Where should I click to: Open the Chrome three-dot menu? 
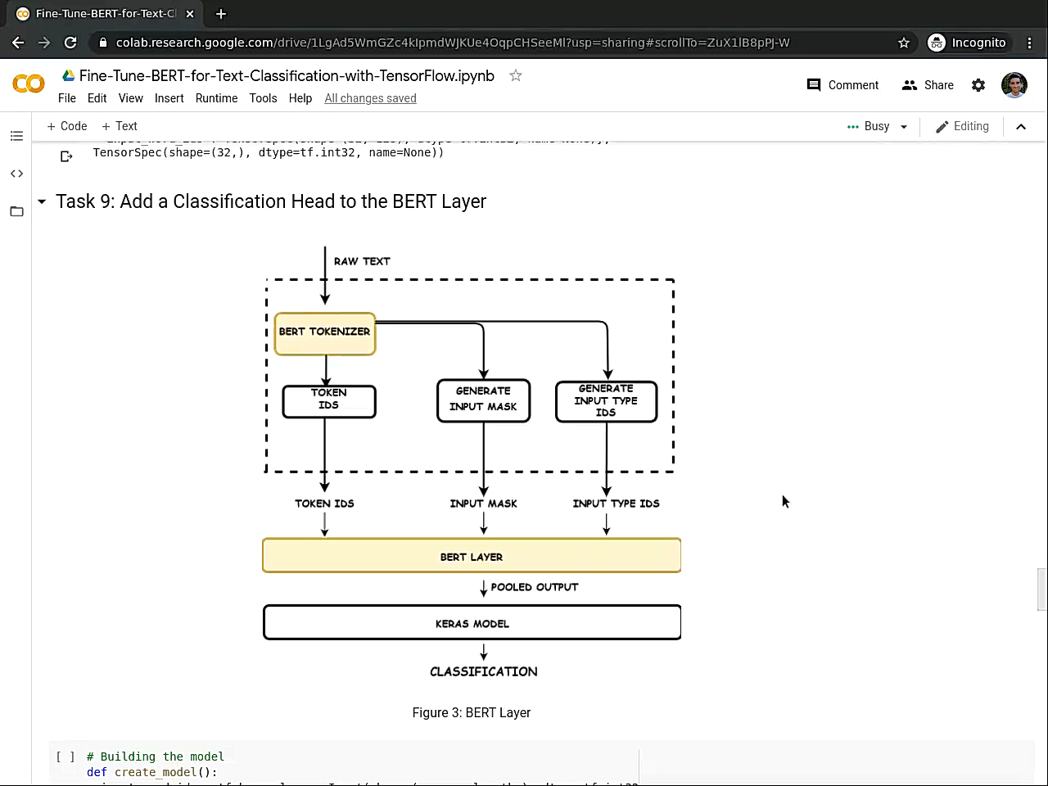point(1030,43)
